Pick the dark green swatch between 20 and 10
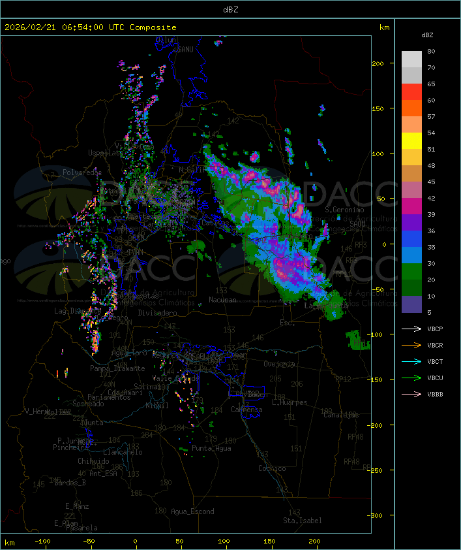This screenshot has width=461, height=550. coord(411,287)
